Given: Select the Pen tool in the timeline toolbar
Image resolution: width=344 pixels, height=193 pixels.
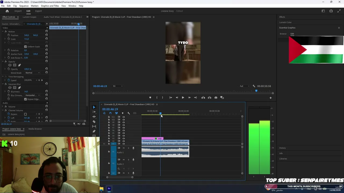Looking at the screenshot, I should (94, 131).
